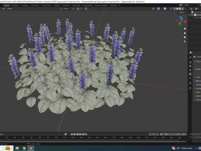Viewport: 201px width, 151px height.
Task: Play animation in reverse
Action: (77, 134)
